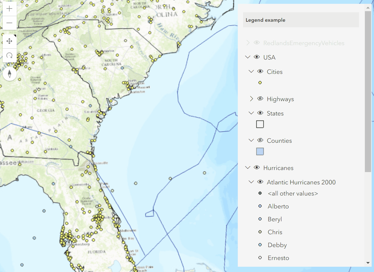Click the scrollbar down arrow

tap(368, 263)
